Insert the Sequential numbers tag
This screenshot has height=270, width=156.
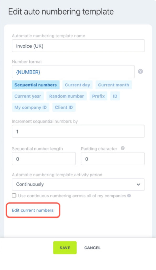pyautogui.click(x=36, y=85)
